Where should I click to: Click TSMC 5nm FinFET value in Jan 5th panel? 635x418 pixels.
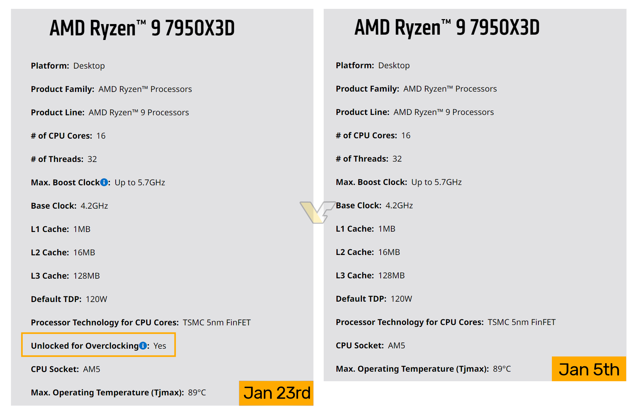pos(521,322)
